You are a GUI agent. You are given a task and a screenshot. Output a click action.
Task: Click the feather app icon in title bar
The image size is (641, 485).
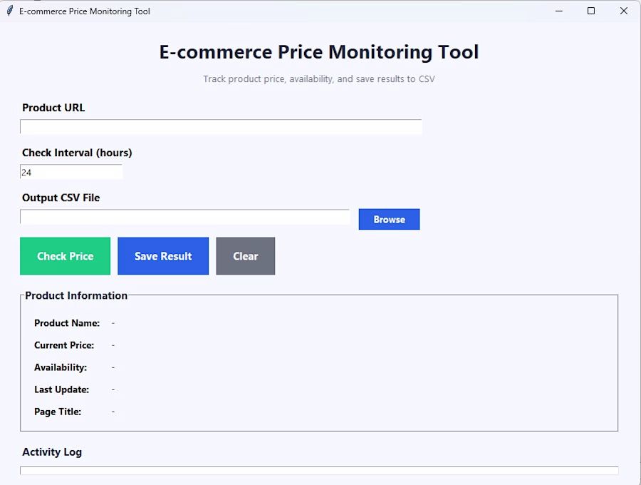tap(9, 11)
